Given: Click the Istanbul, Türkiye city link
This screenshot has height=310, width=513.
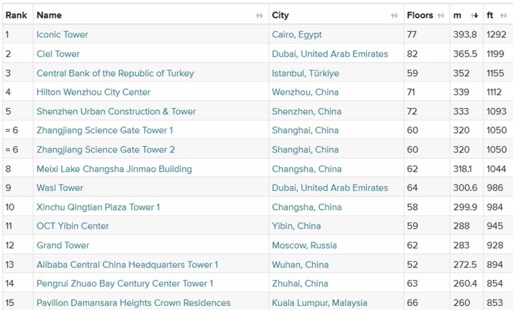Looking at the screenshot, I should click(x=305, y=73).
